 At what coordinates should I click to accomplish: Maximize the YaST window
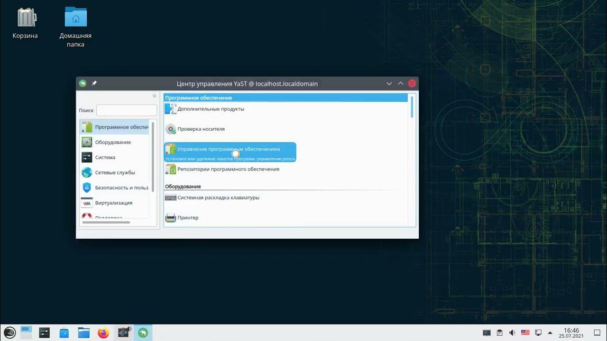tap(401, 83)
